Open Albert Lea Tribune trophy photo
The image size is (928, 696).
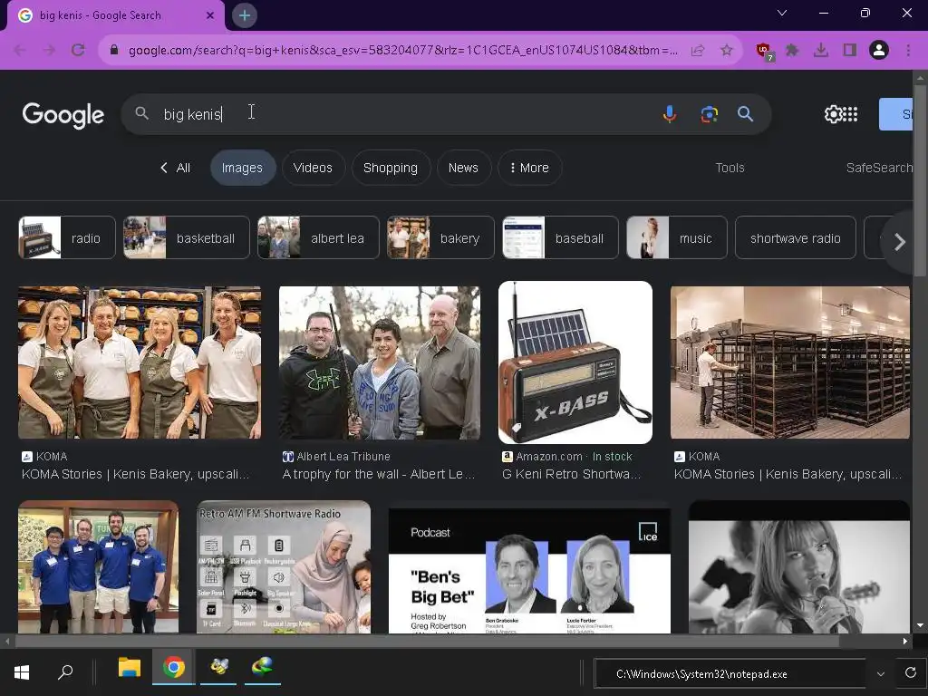pyautogui.click(x=380, y=362)
